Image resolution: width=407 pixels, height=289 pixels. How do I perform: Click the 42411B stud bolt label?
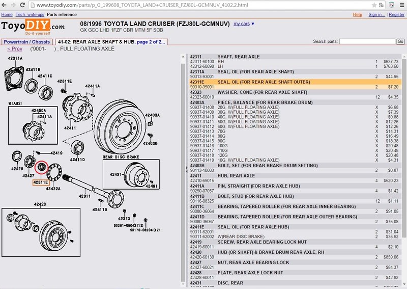pyautogui.click(x=100, y=209)
